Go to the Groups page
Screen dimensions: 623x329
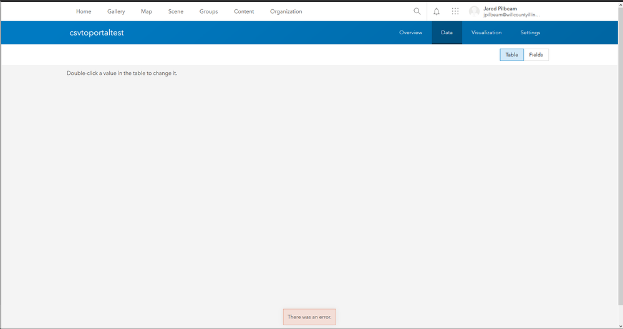point(208,11)
